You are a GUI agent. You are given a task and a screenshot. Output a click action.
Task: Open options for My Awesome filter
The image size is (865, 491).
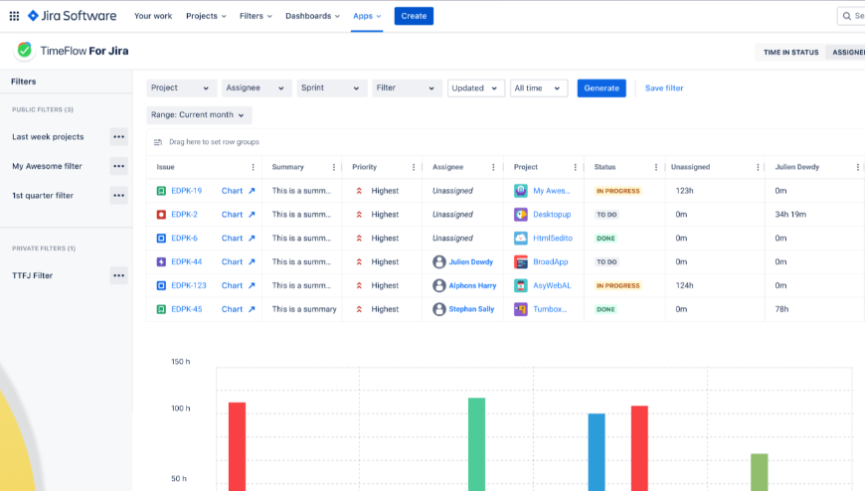(x=118, y=166)
